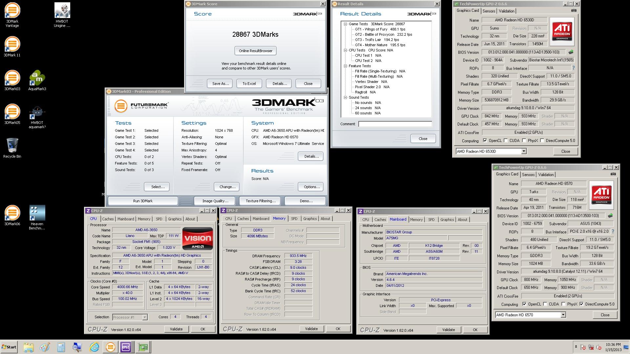
Task: Open Paint from the taskbar
Action: point(45,347)
